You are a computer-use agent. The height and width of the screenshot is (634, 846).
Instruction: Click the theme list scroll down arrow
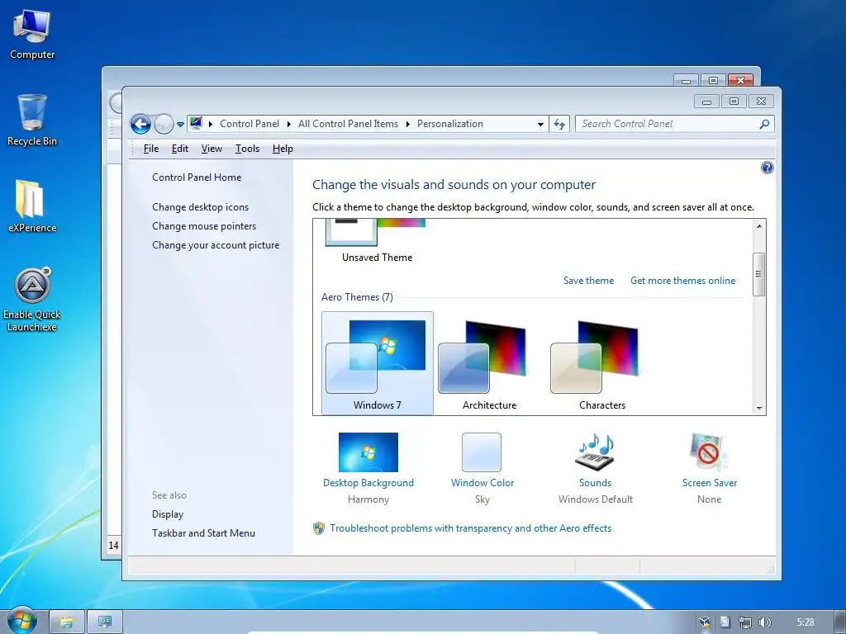pyautogui.click(x=759, y=408)
